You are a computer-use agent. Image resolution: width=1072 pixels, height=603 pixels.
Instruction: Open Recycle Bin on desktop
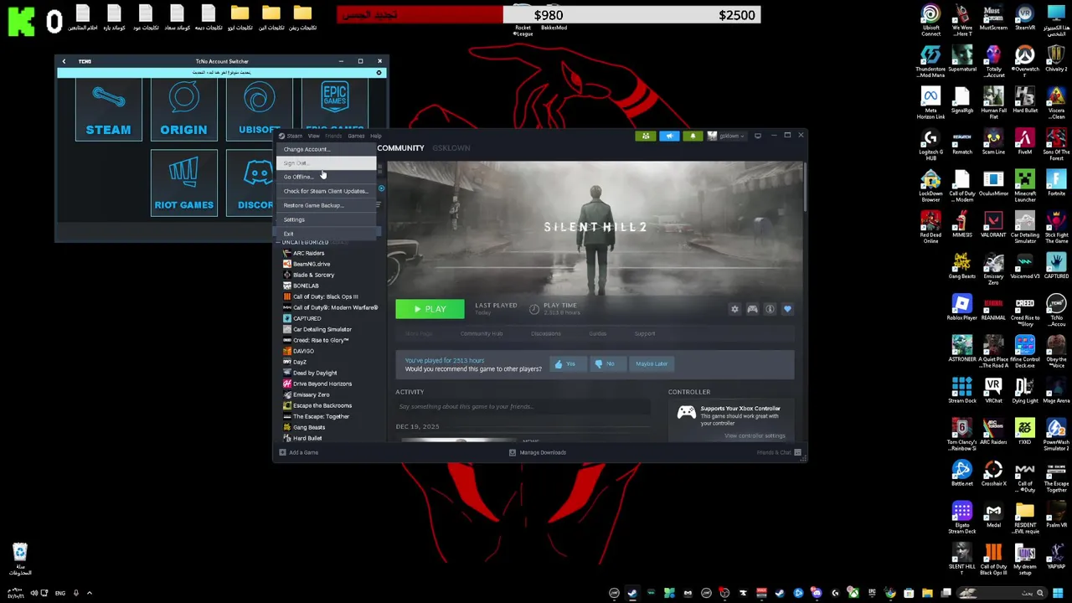20,559
